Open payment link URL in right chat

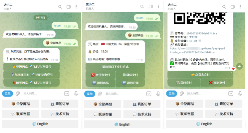click(197, 50)
